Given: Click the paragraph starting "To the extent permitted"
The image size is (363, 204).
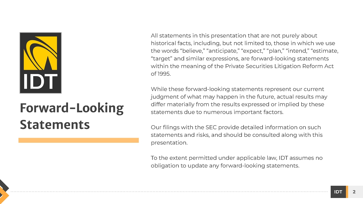Looking at the screenshot, I should click(x=236, y=161).
